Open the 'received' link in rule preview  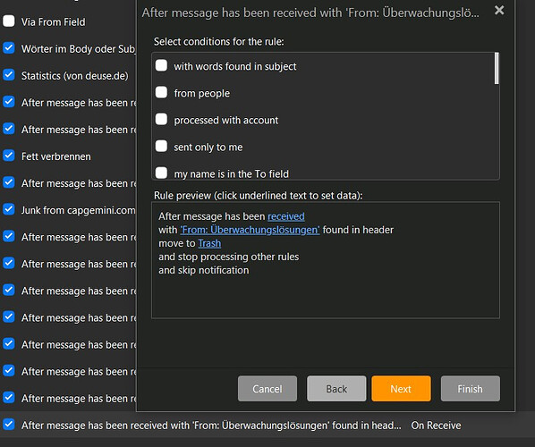click(x=286, y=216)
